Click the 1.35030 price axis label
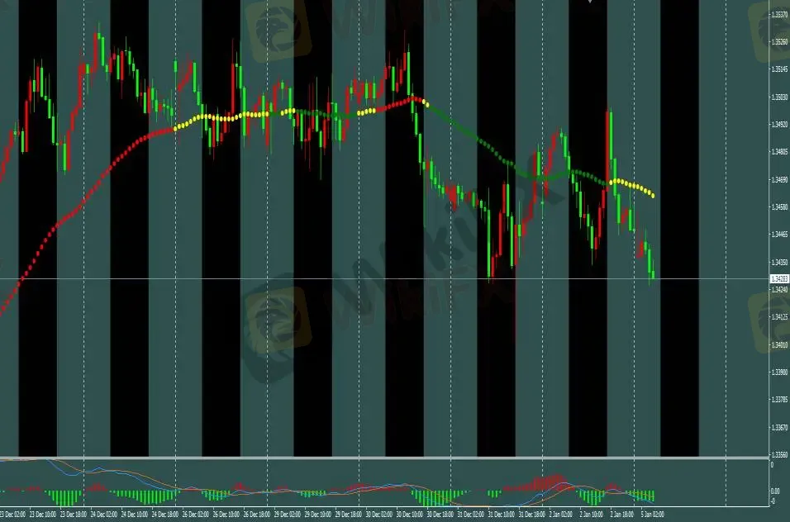 [778, 97]
